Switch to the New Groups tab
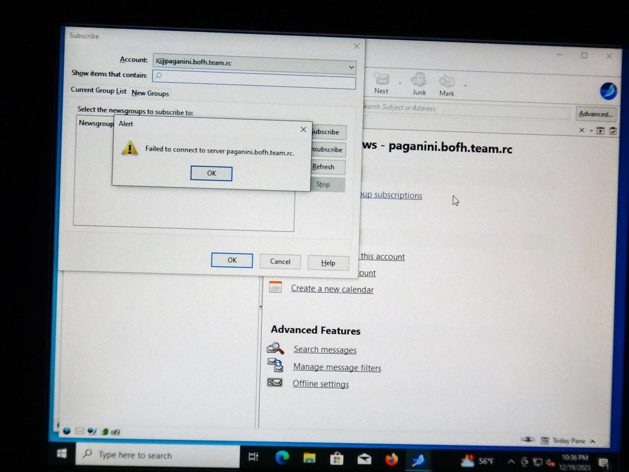The width and height of the screenshot is (629, 472). [150, 93]
